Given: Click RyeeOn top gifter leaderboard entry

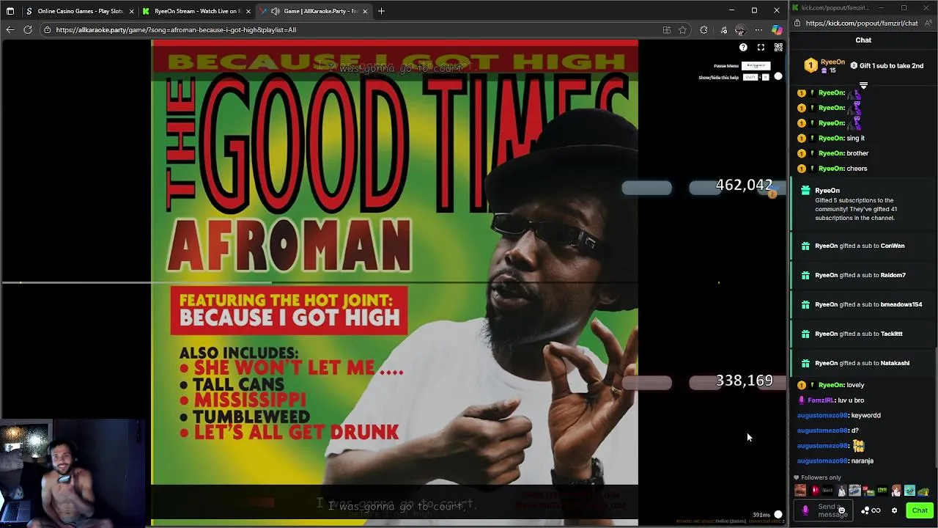Looking at the screenshot, I should pos(824,66).
